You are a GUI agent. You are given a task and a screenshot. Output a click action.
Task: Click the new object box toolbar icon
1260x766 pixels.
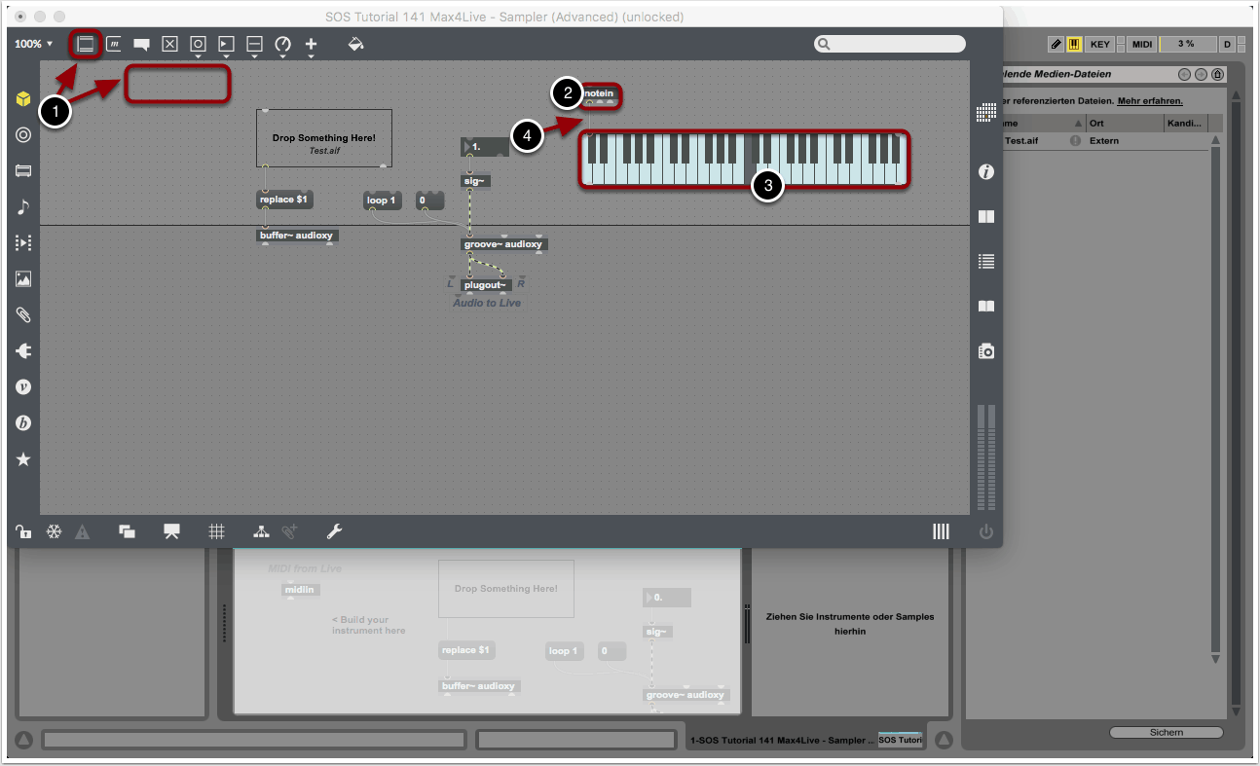point(86,45)
